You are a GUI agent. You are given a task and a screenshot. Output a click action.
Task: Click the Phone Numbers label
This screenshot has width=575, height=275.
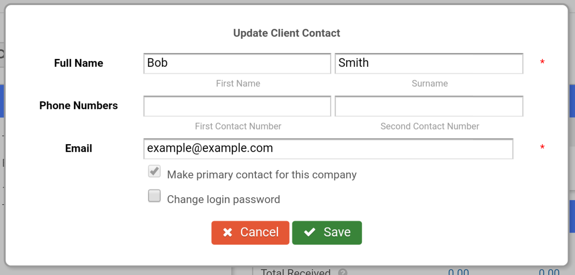(79, 106)
